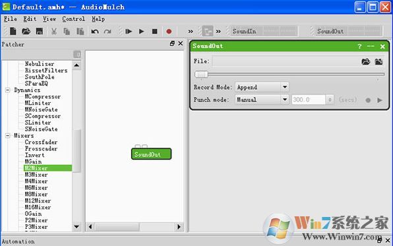
Task: Select M3Mixer in Mixers
Action: pyautogui.click(x=36, y=175)
